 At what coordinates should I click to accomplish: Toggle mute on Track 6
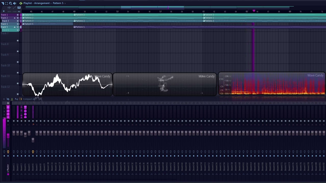click(18, 30)
